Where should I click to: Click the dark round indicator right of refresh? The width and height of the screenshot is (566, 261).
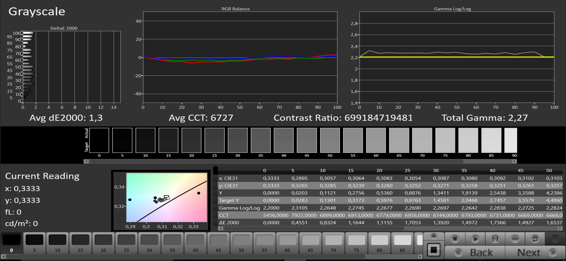[x=555, y=239]
